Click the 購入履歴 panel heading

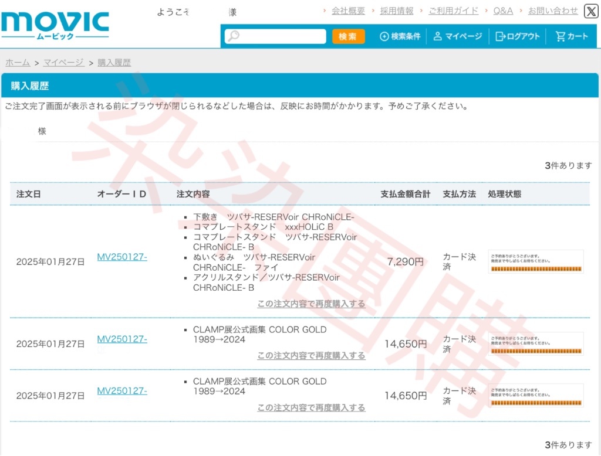pyautogui.click(x=30, y=86)
